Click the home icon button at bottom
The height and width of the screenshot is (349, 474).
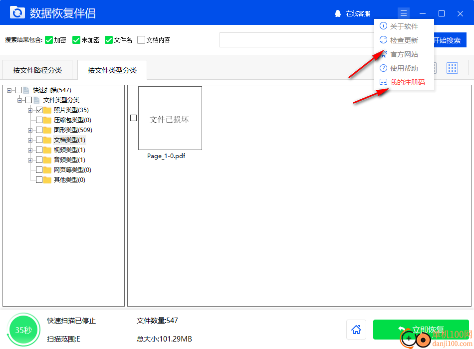coord(356,330)
